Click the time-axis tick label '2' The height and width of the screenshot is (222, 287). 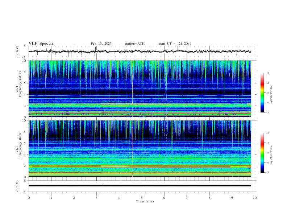[74, 198]
